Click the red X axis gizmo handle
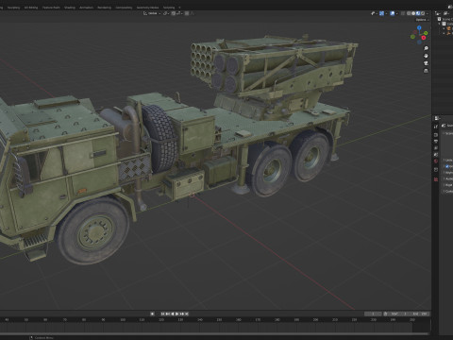 424,38
